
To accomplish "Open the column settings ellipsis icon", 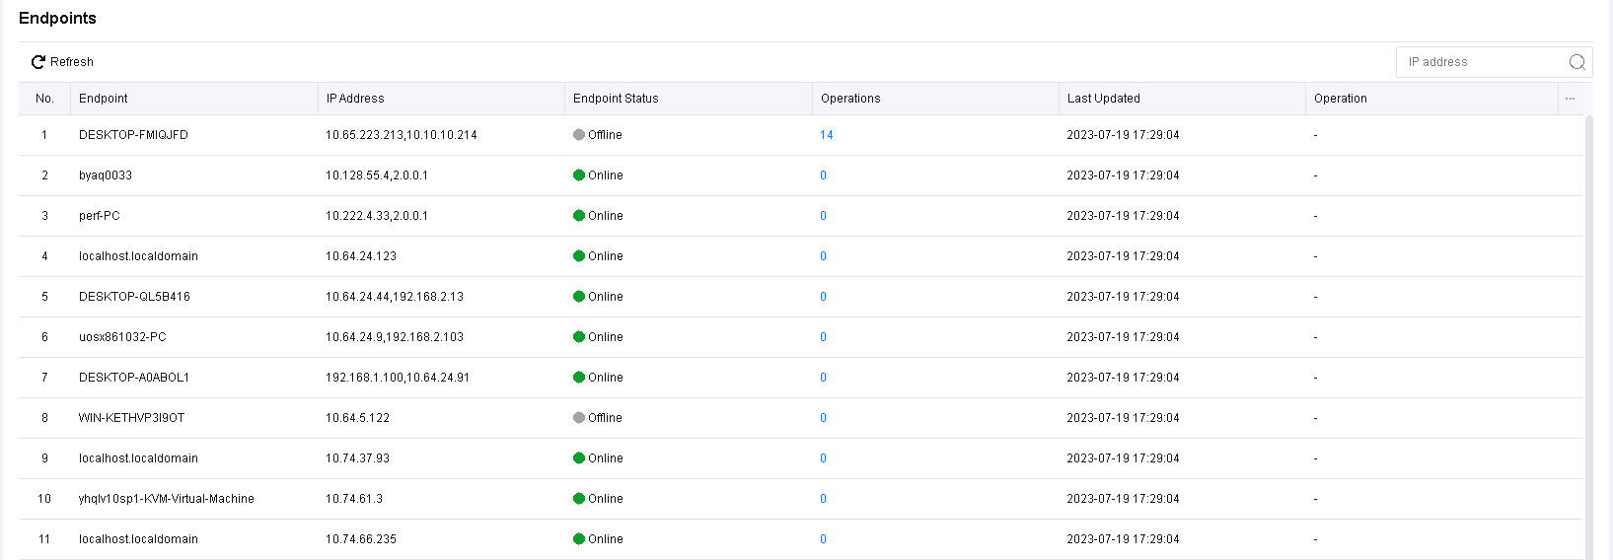I will (1570, 99).
